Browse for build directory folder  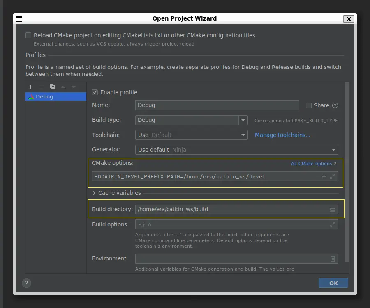333,210
